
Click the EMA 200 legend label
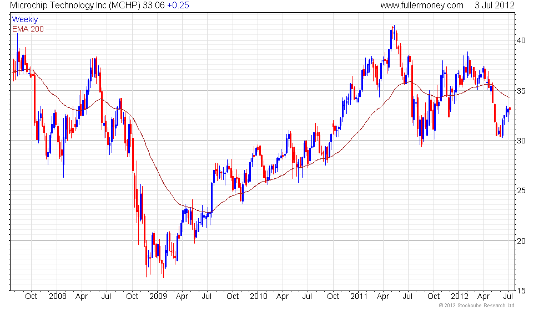28,29
